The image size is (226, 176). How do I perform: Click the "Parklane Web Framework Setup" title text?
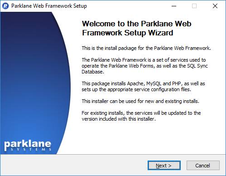(49, 6)
